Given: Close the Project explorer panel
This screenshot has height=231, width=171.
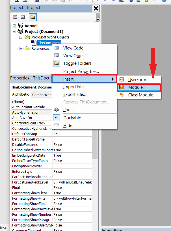Looking at the screenshot, I should coord(96,8).
